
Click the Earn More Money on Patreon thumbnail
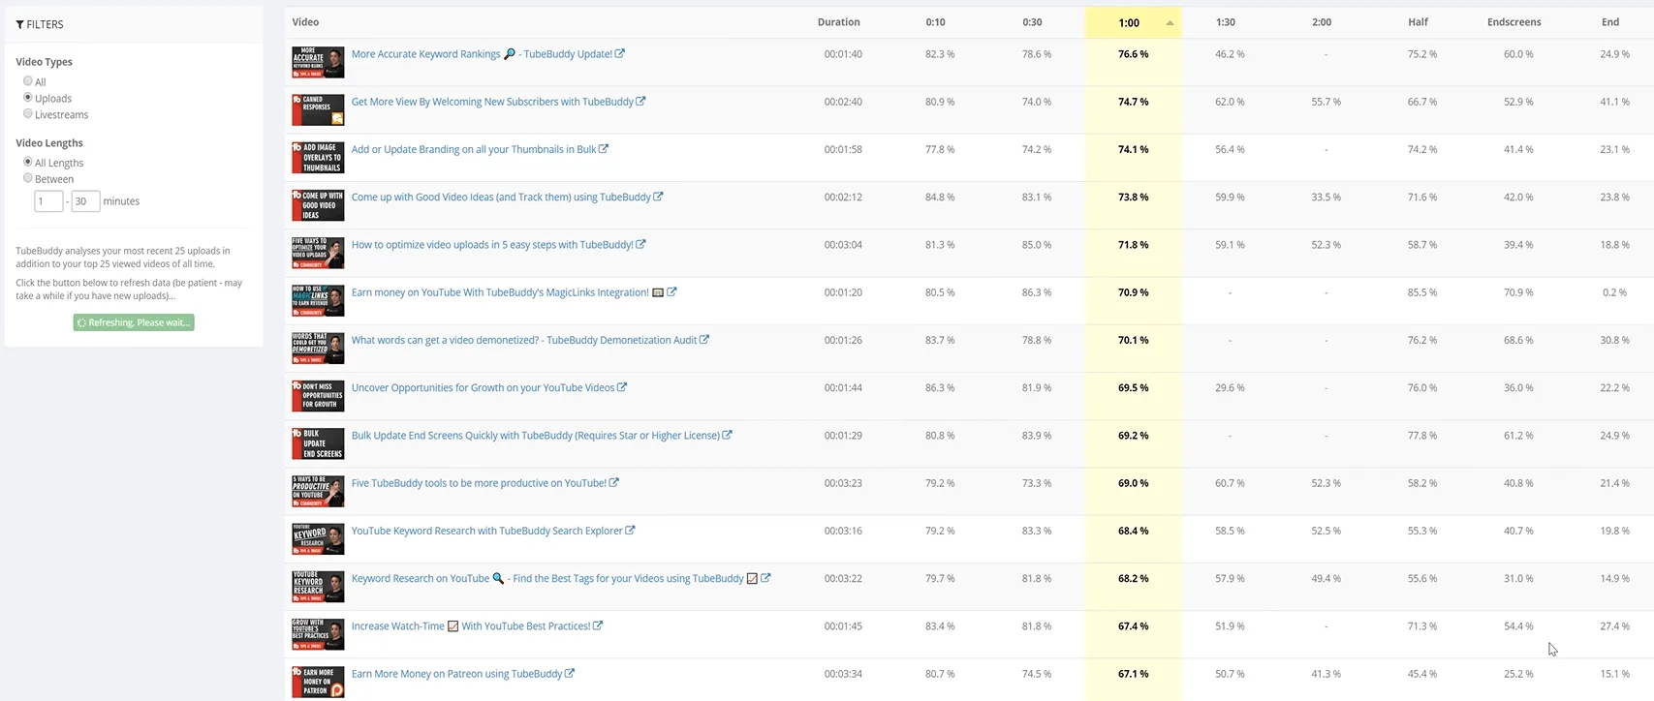(318, 682)
